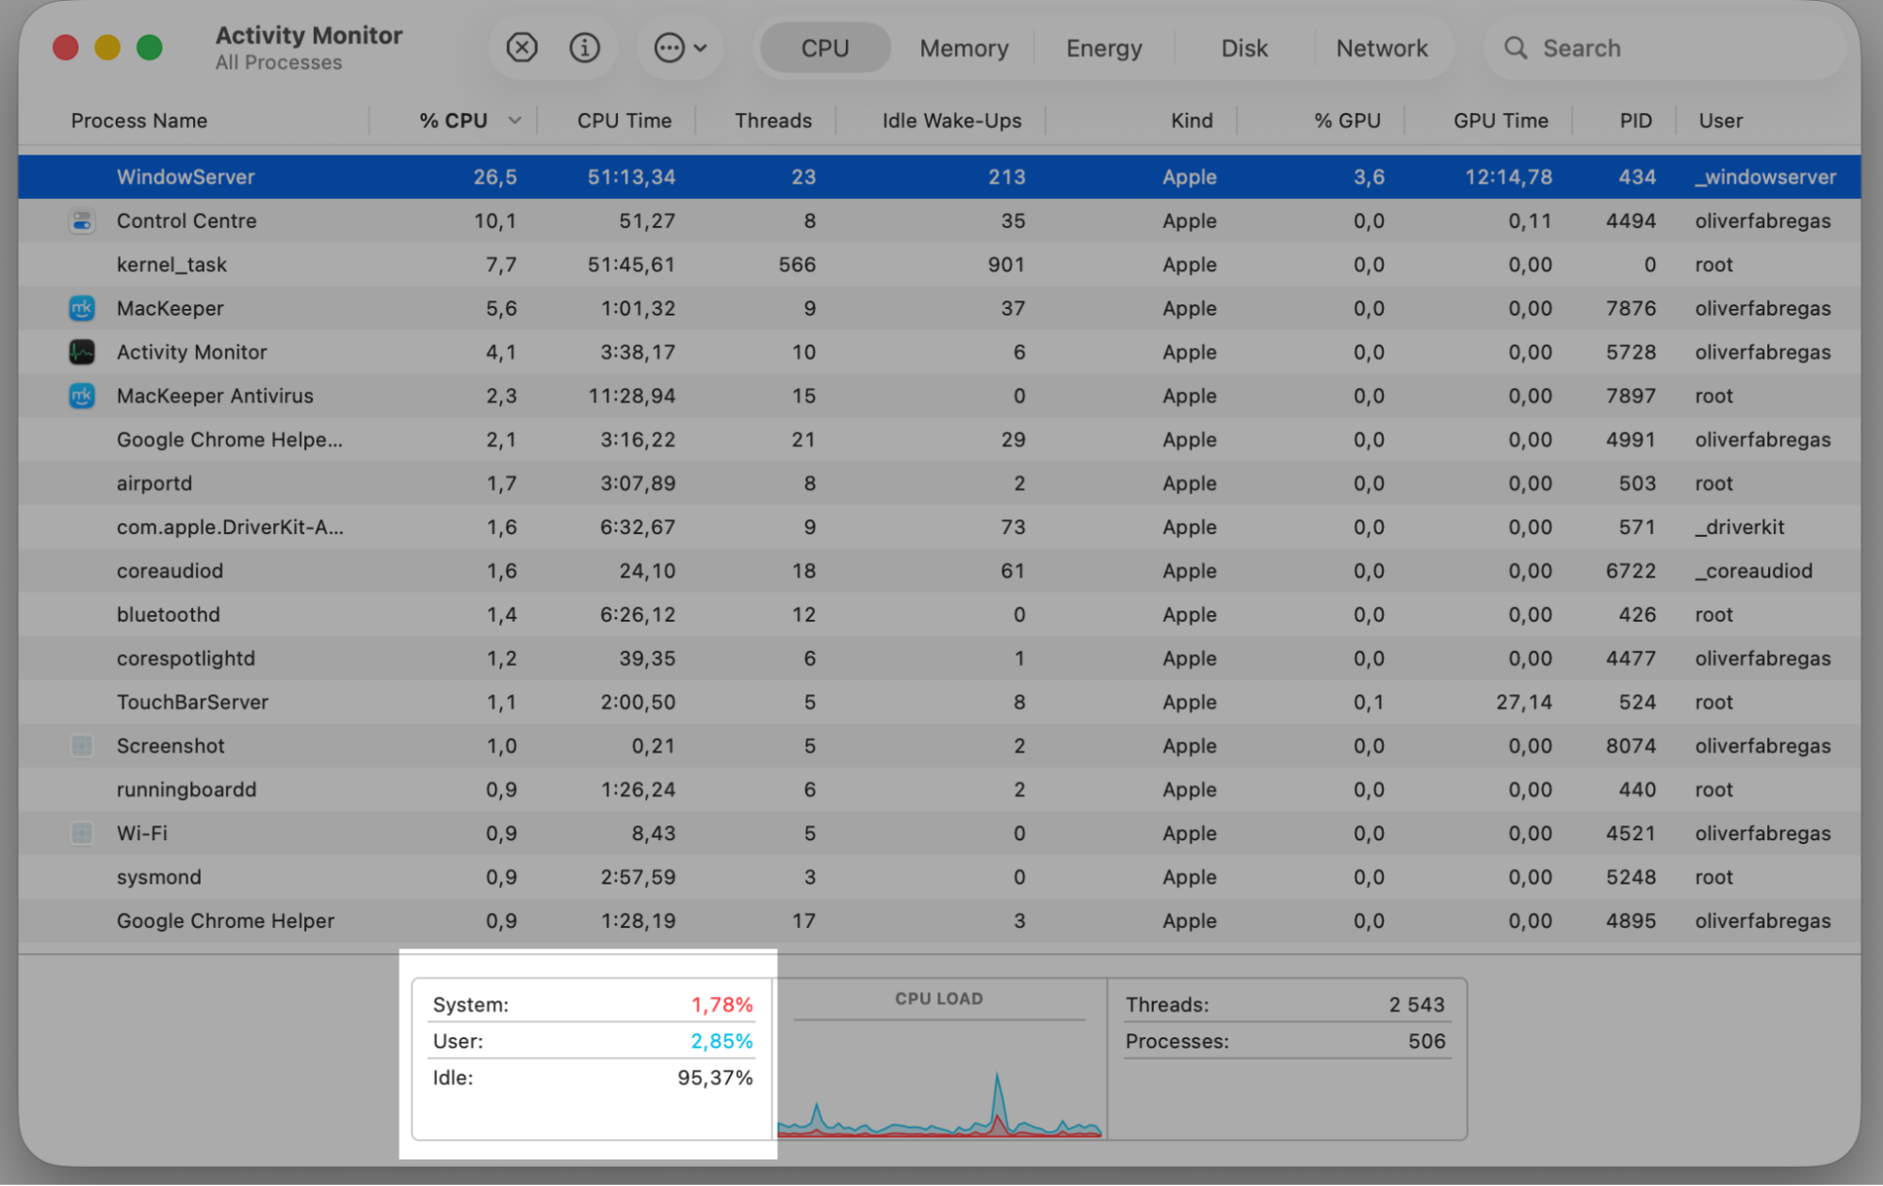Switch to the Energy tab
This screenshot has height=1186, width=1883.
tap(1104, 48)
